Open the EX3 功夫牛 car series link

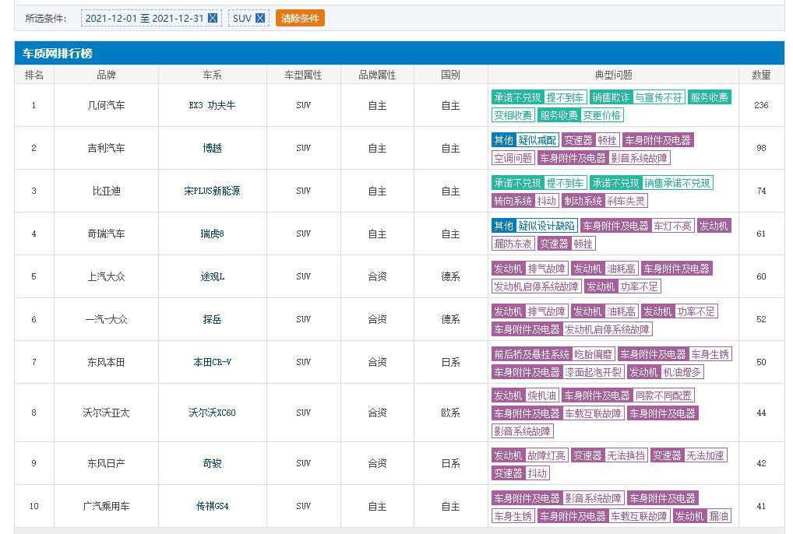212,105
